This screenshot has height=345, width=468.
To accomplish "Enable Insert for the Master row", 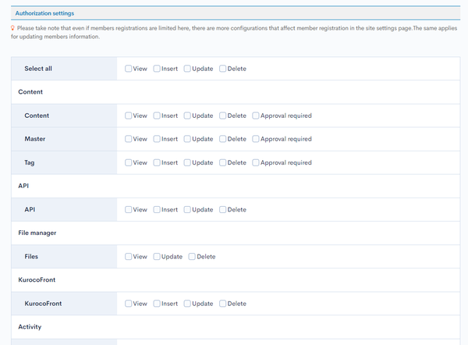I will tap(157, 139).
